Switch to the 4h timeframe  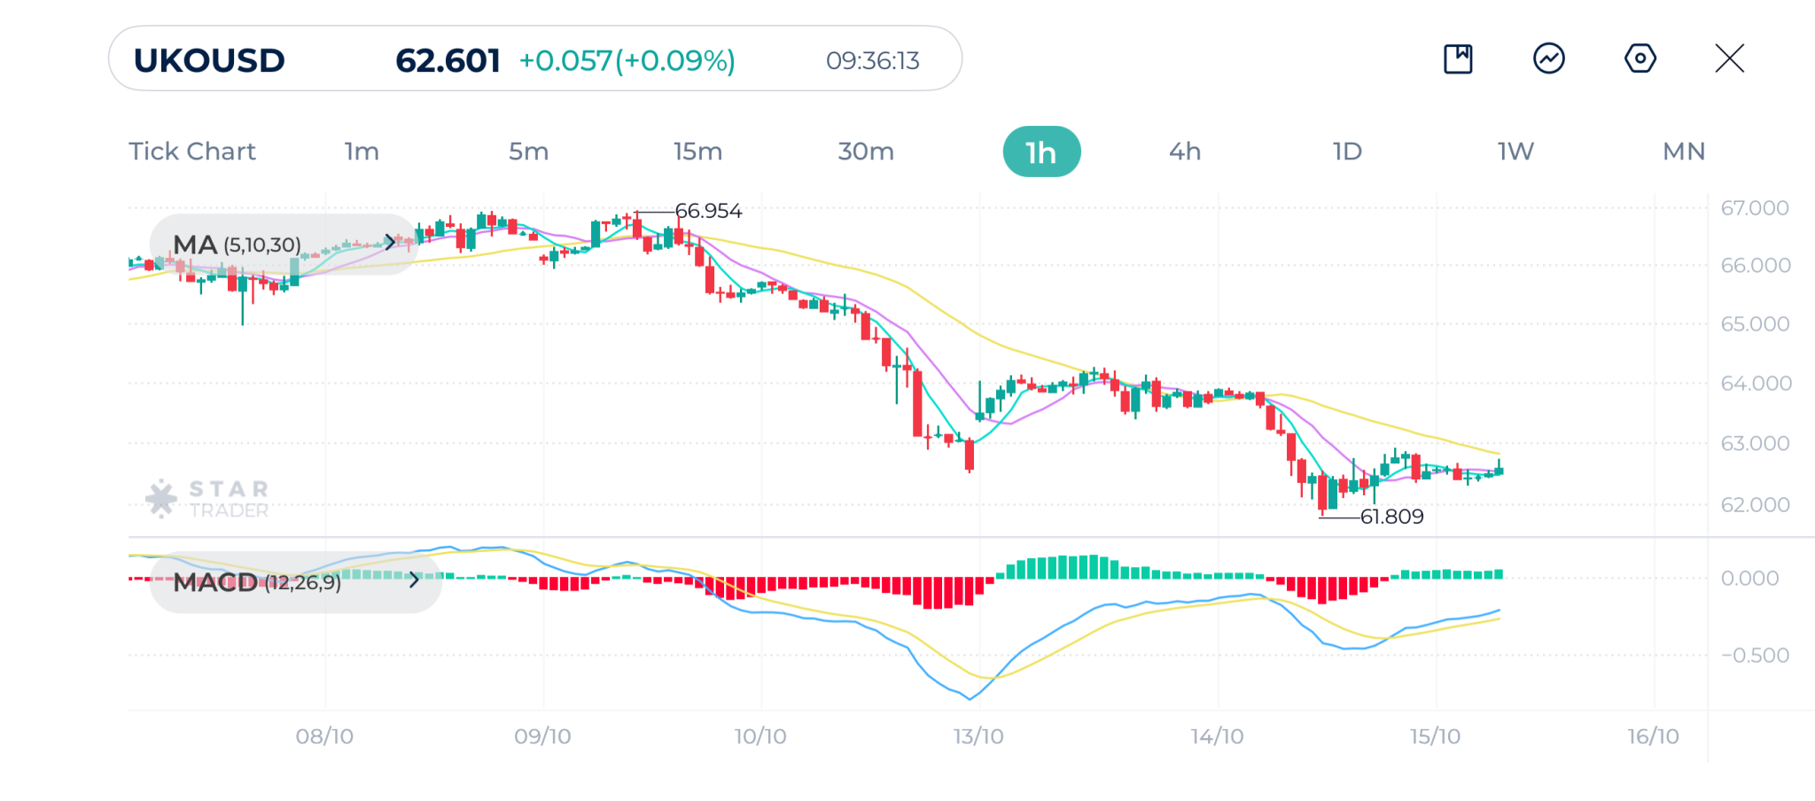[1185, 152]
